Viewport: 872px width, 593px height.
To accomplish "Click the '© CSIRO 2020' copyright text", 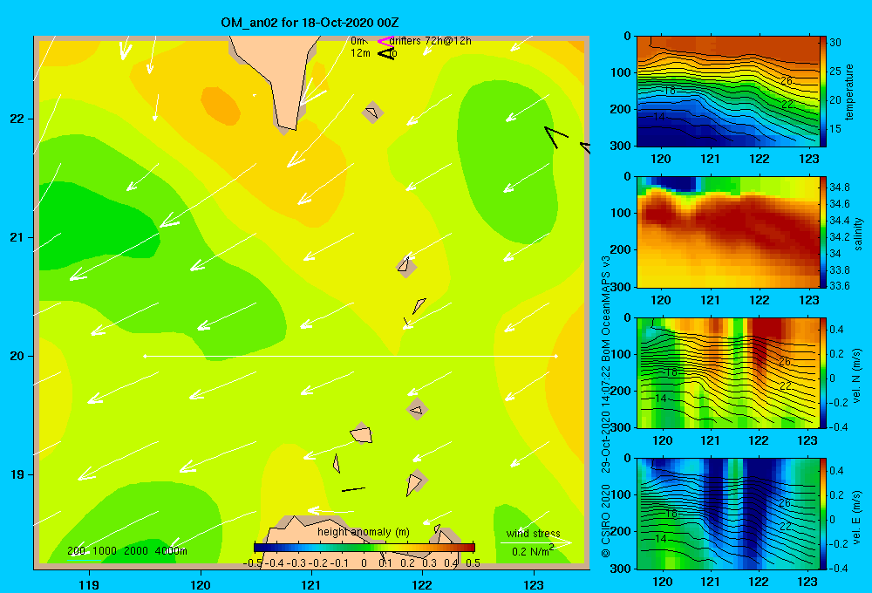I will (x=606, y=521).
